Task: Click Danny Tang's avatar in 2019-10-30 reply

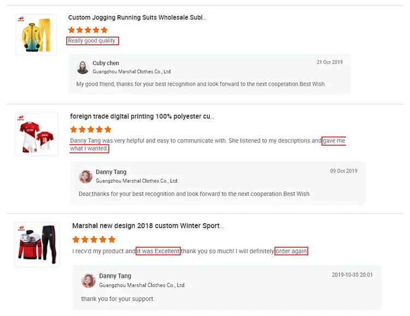Action: click(88, 281)
